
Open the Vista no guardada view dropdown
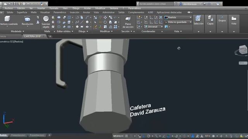(x=178, y=22)
